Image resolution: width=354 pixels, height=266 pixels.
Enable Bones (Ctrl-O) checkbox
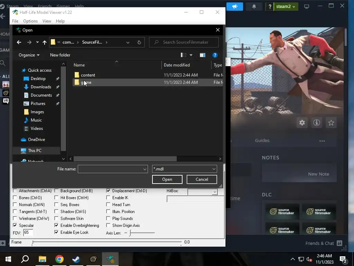15,198
